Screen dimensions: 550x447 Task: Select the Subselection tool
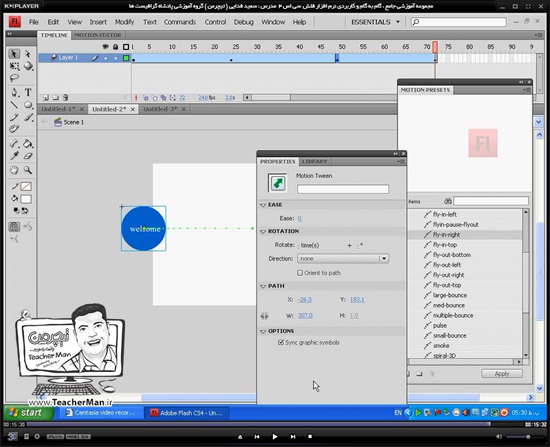click(x=28, y=54)
